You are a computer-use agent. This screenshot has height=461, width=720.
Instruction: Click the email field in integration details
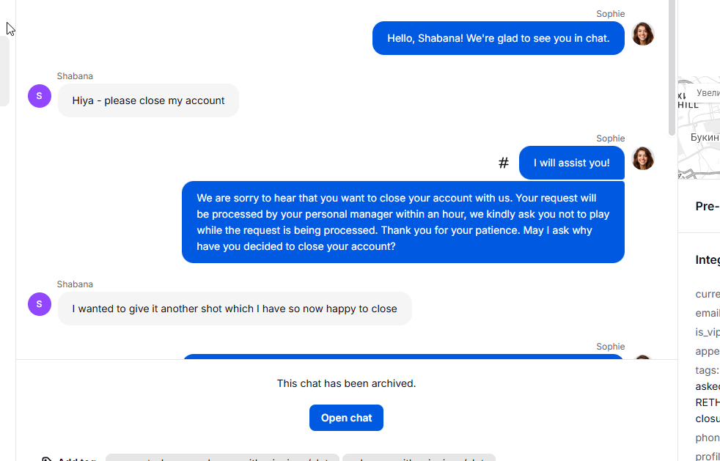coord(707,313)
